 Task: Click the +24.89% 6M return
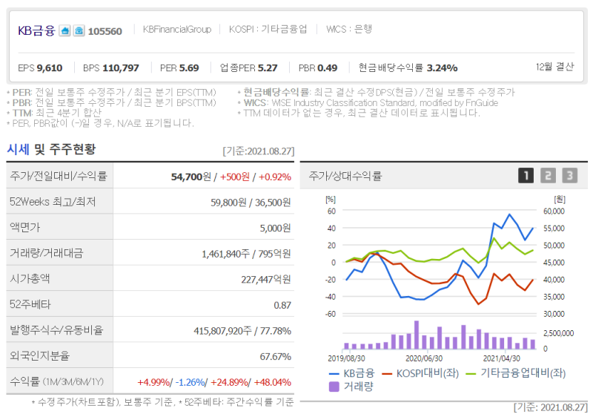click(229, 382)
